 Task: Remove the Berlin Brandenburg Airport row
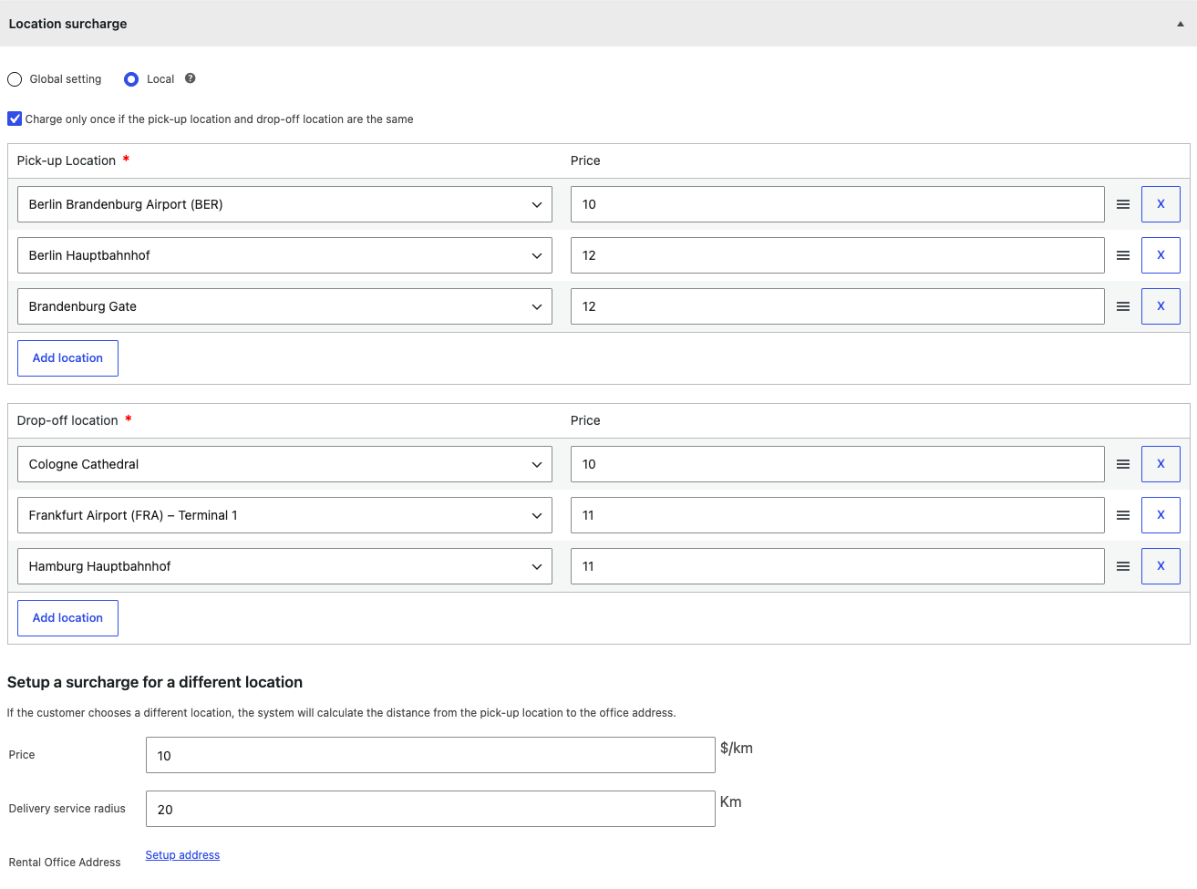click(1161, 204)
